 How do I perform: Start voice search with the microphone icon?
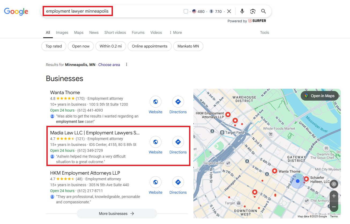(x=242, y=11)
